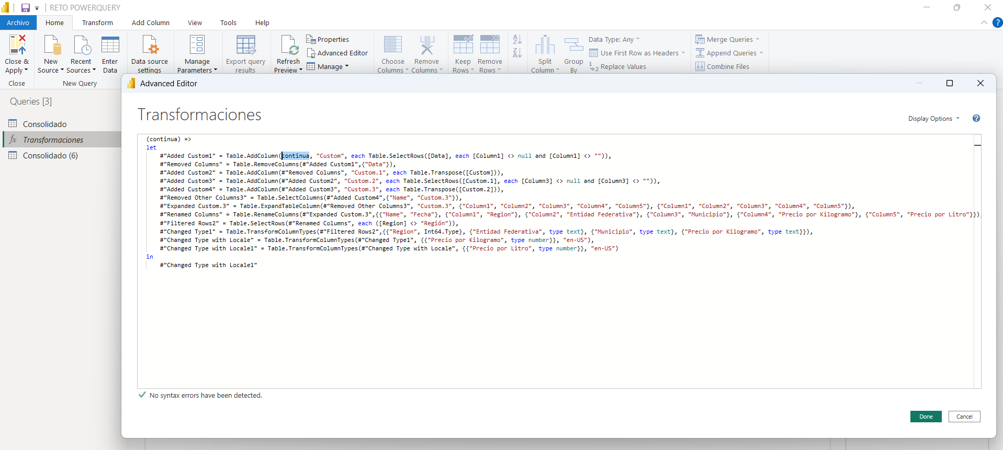1003x450 pixels.
Task: Select the Consolidado (6) query
Action: click(x=50, y=156)
